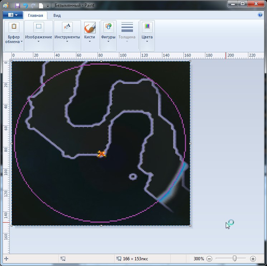Click the selection size icon in status bar
Screen dimensions: 267x266
63,258
